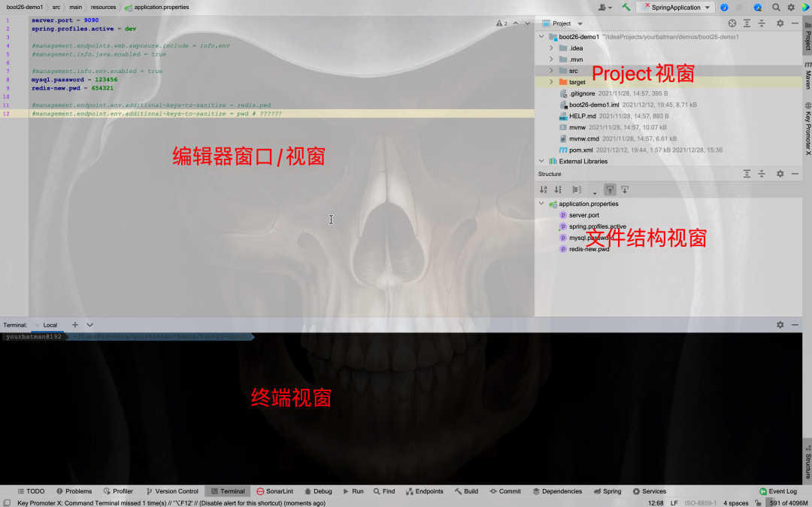Image resolution: width=812 pixels, height=507 pixels.
Task: Click the warnings indicator in the editor
Action: tap(501, 23)
